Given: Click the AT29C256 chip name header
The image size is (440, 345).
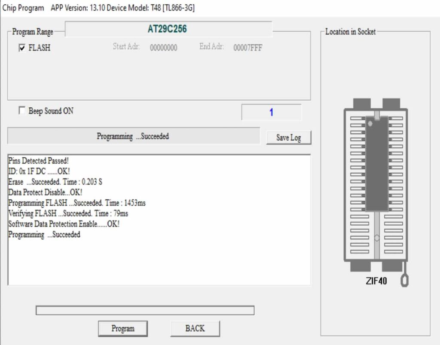Looking at the screenshot, I should [168, 29].
